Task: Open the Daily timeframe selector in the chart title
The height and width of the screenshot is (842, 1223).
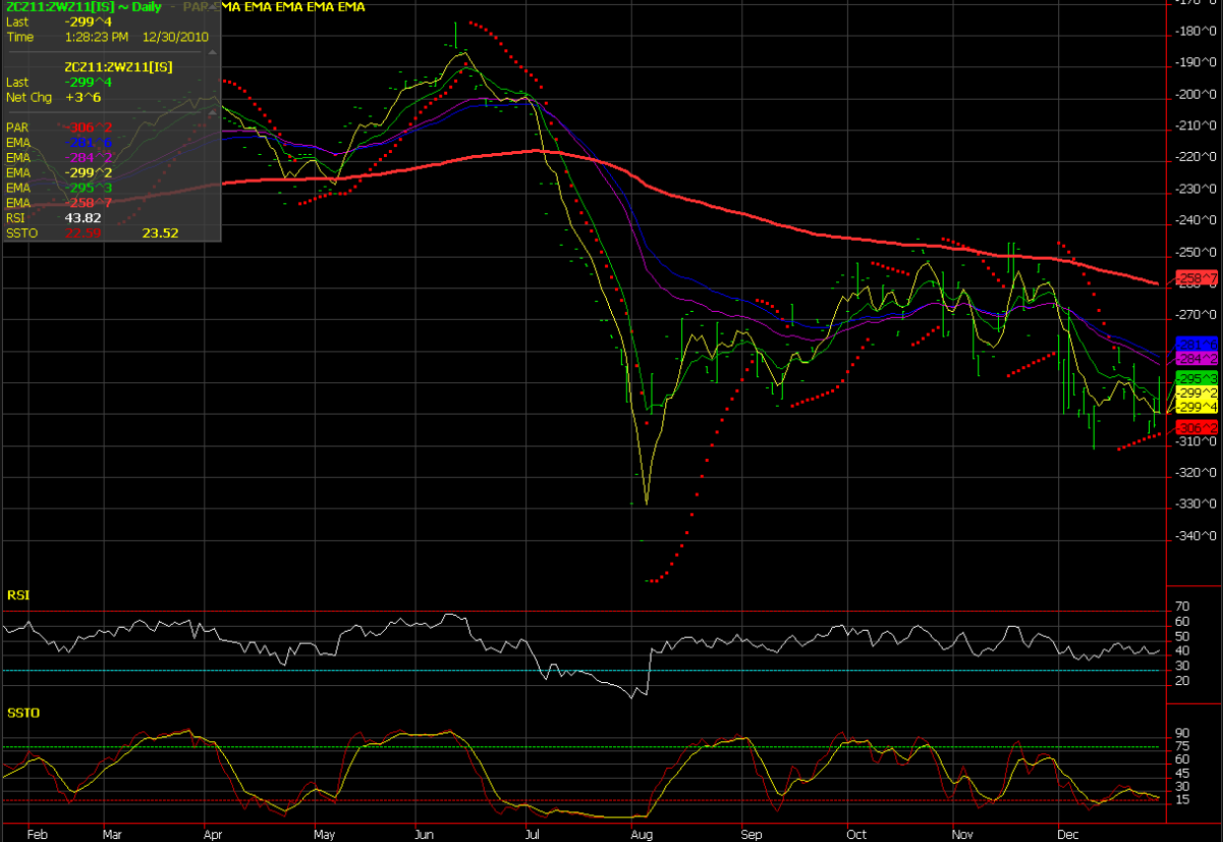Action: tap(146, 7)
